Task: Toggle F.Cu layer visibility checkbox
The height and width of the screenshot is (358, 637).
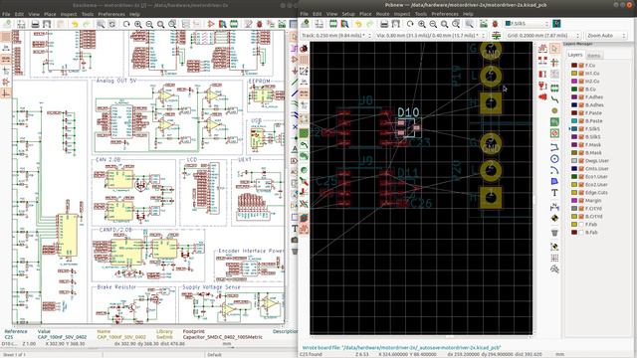Action: coord(581,66)
